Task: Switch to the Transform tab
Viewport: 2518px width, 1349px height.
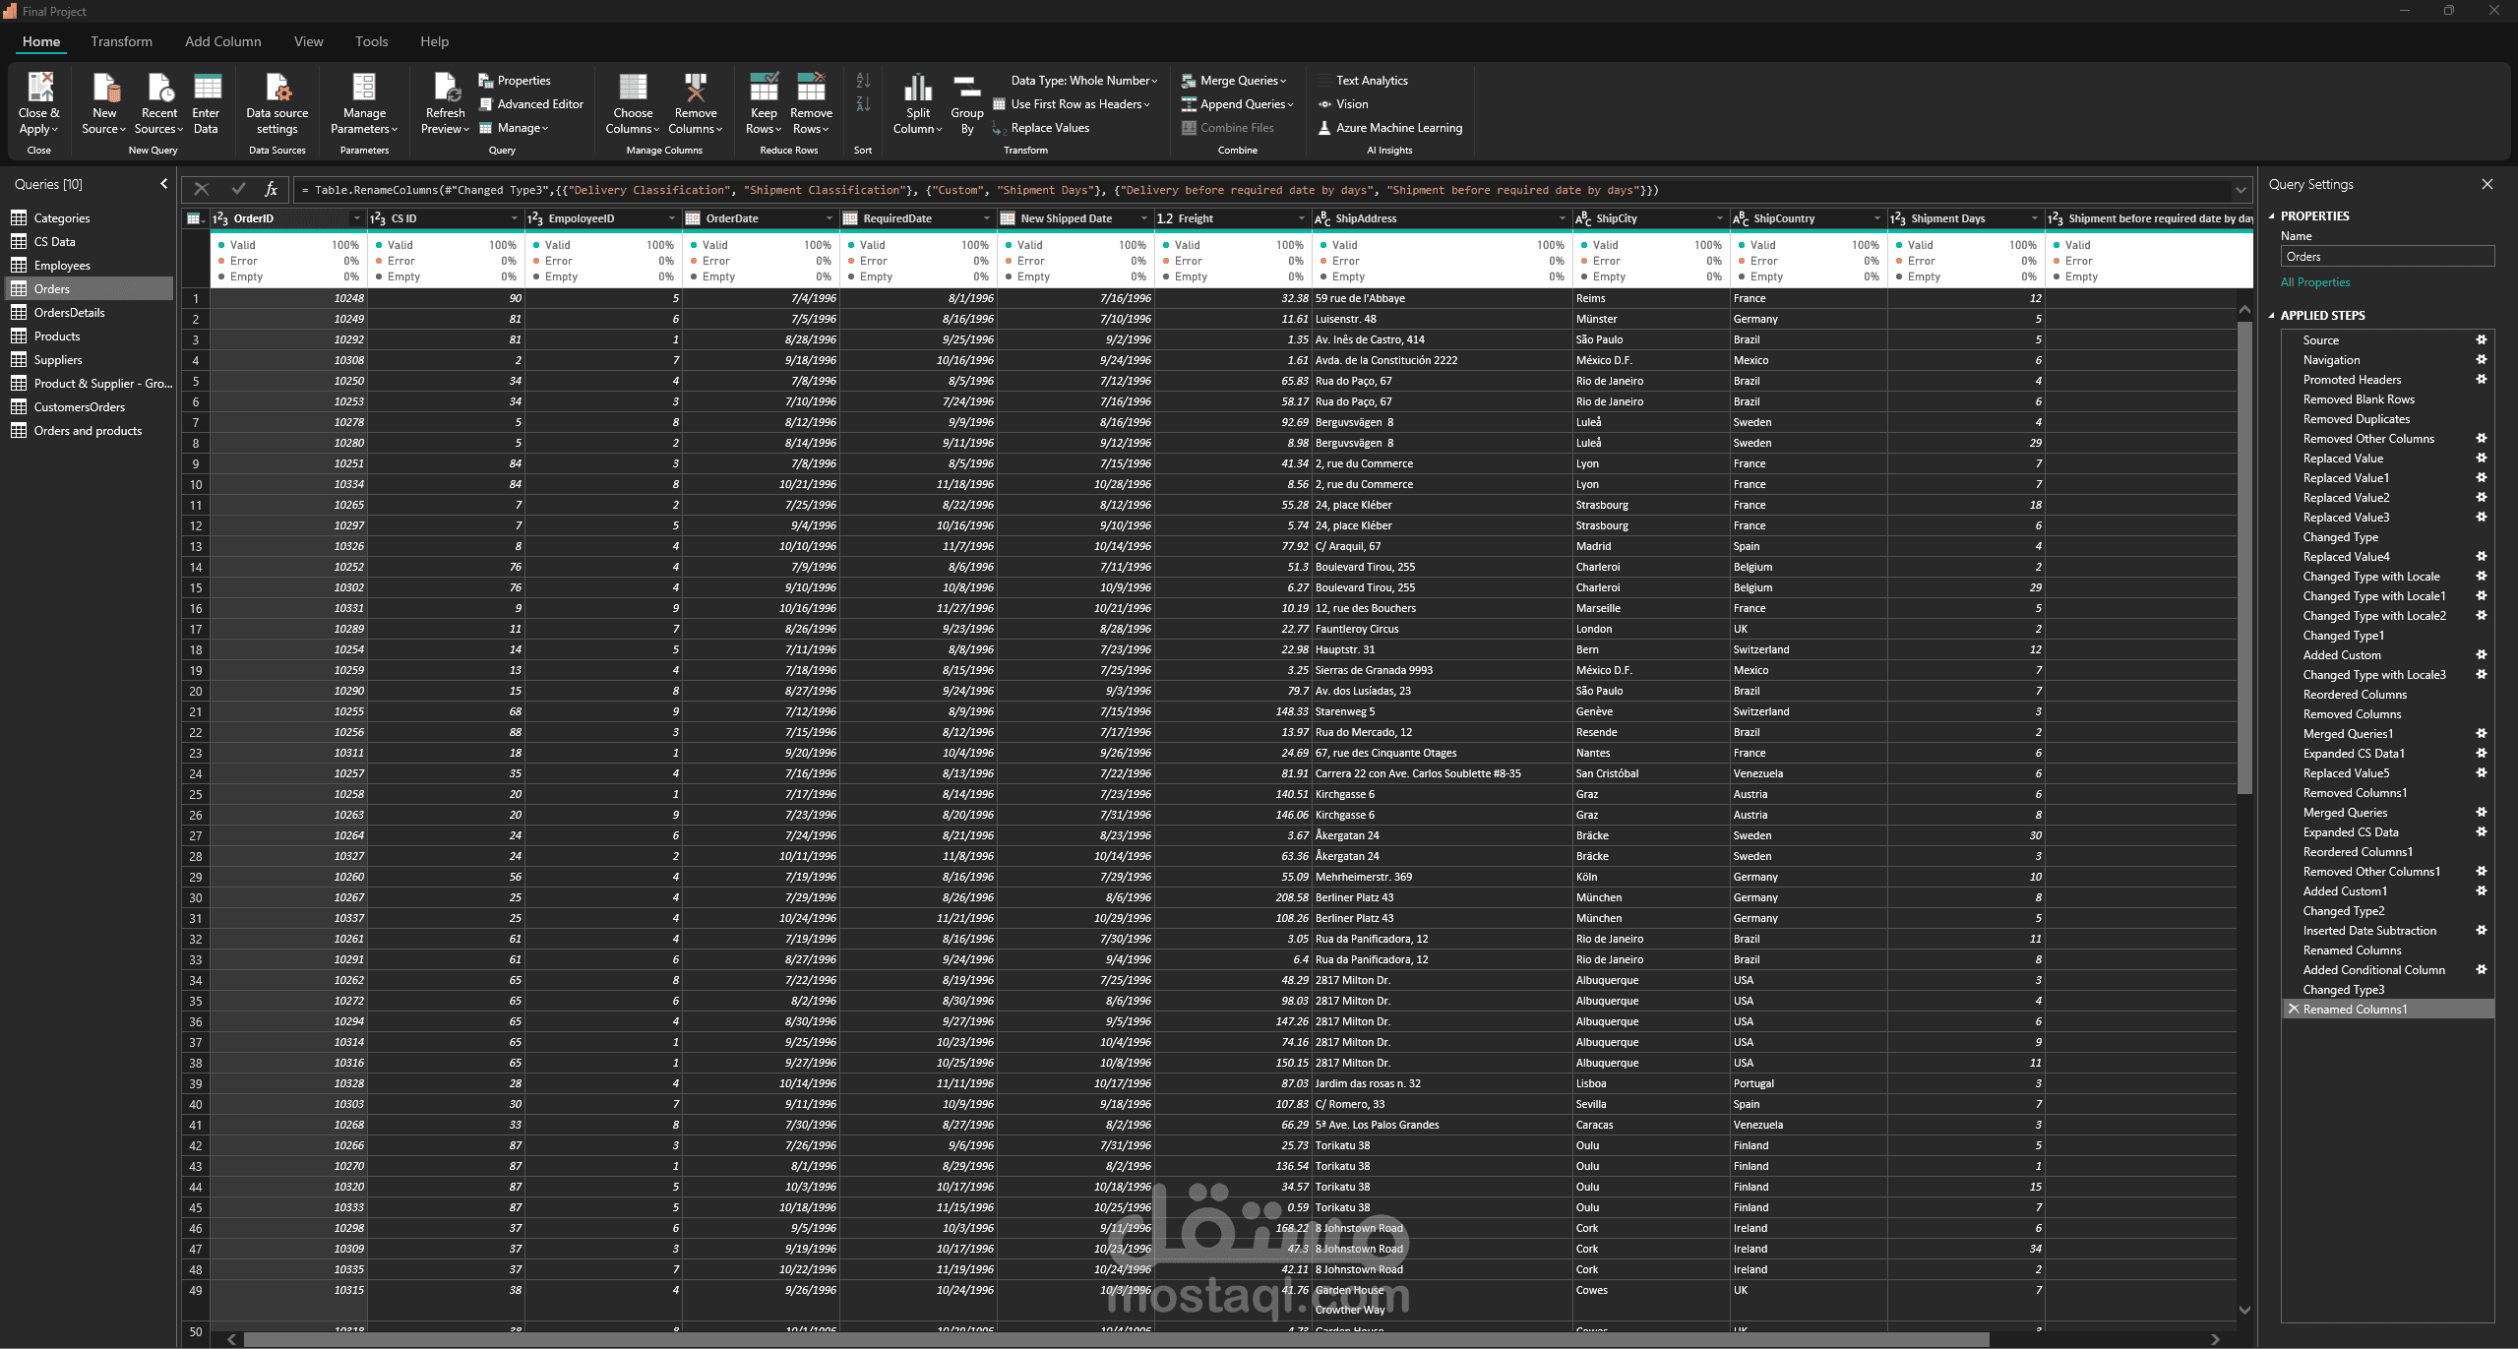Action: 121,41
